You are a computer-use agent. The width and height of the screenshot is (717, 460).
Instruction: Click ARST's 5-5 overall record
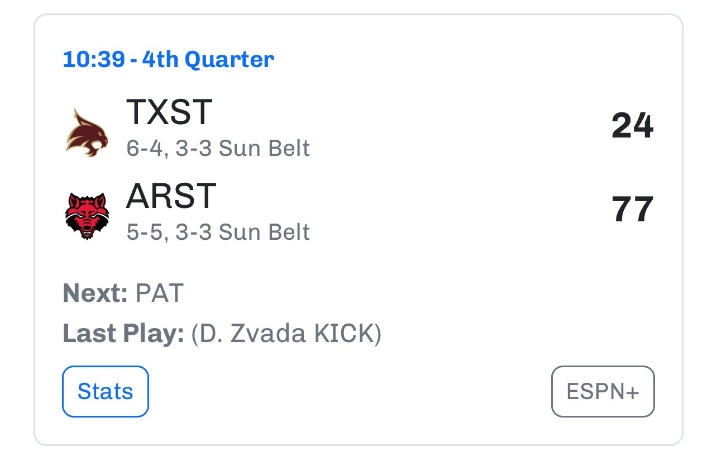[146, 233]
